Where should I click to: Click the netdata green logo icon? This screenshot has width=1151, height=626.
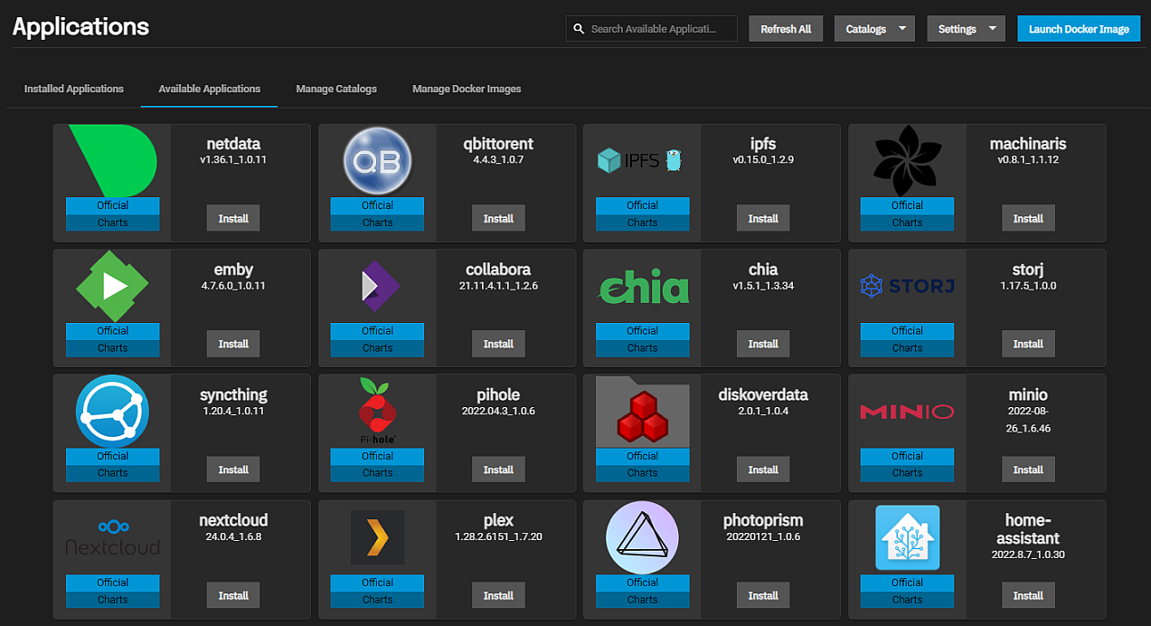click(x=113, y=161)
